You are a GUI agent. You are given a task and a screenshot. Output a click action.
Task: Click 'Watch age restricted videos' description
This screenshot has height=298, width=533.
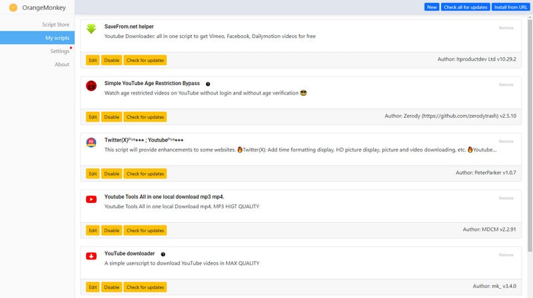pyautogui.click(x=205, y=92)
